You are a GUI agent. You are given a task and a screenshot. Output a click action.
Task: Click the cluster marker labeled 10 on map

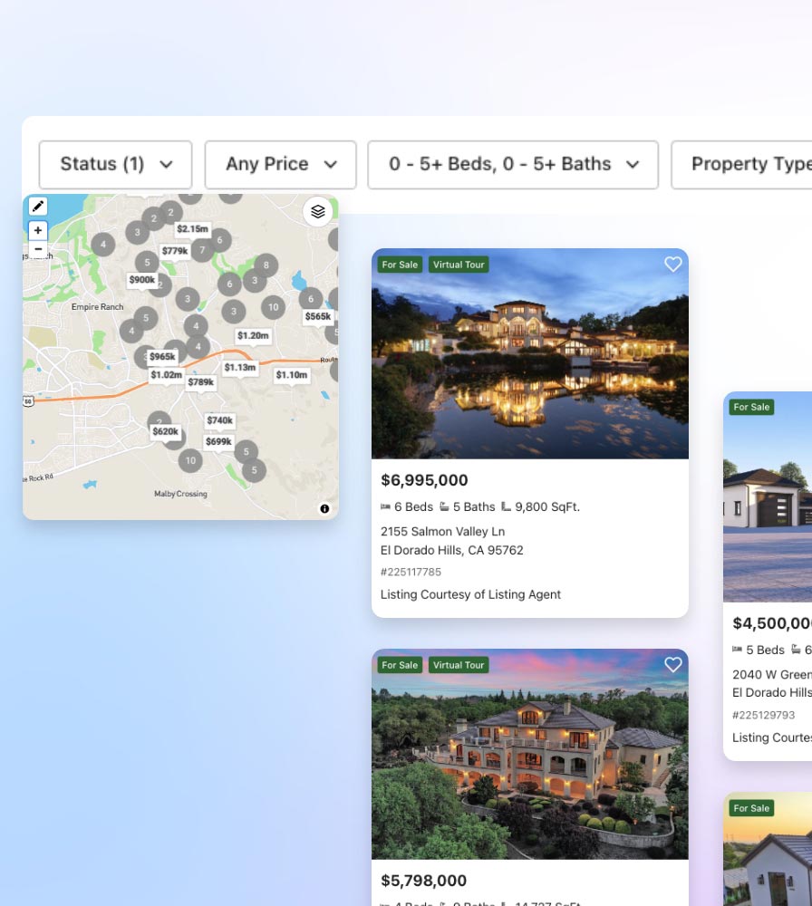274,307
